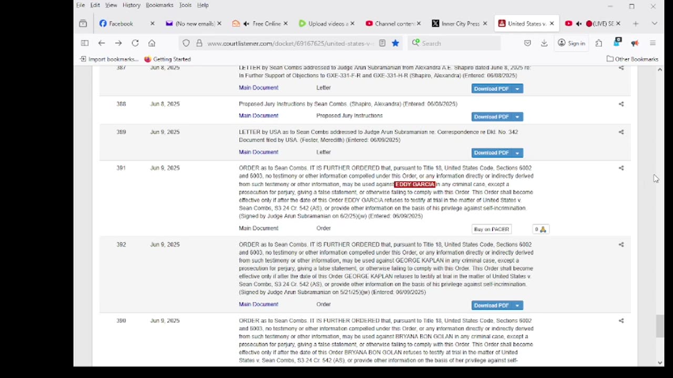This screenshot has width=673, height=378.
Task: View site security padlock information
Action: tap(199, 43)
